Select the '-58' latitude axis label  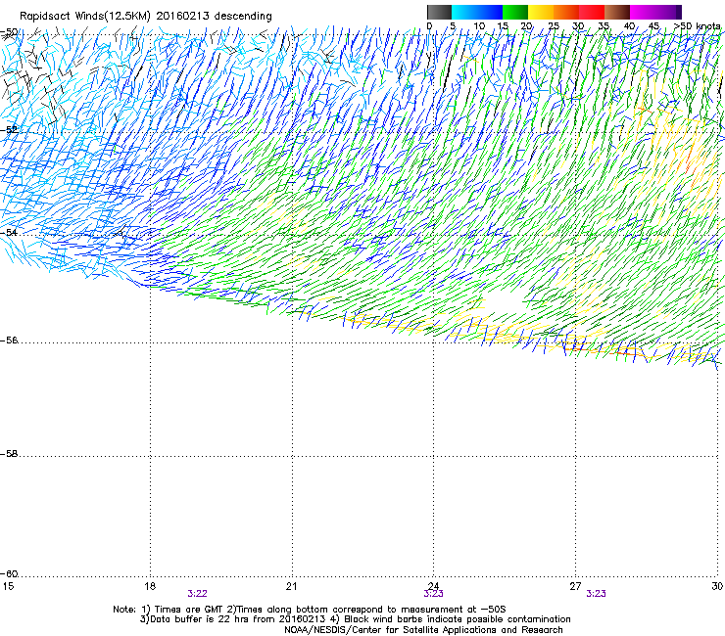(x=9, y=454)
